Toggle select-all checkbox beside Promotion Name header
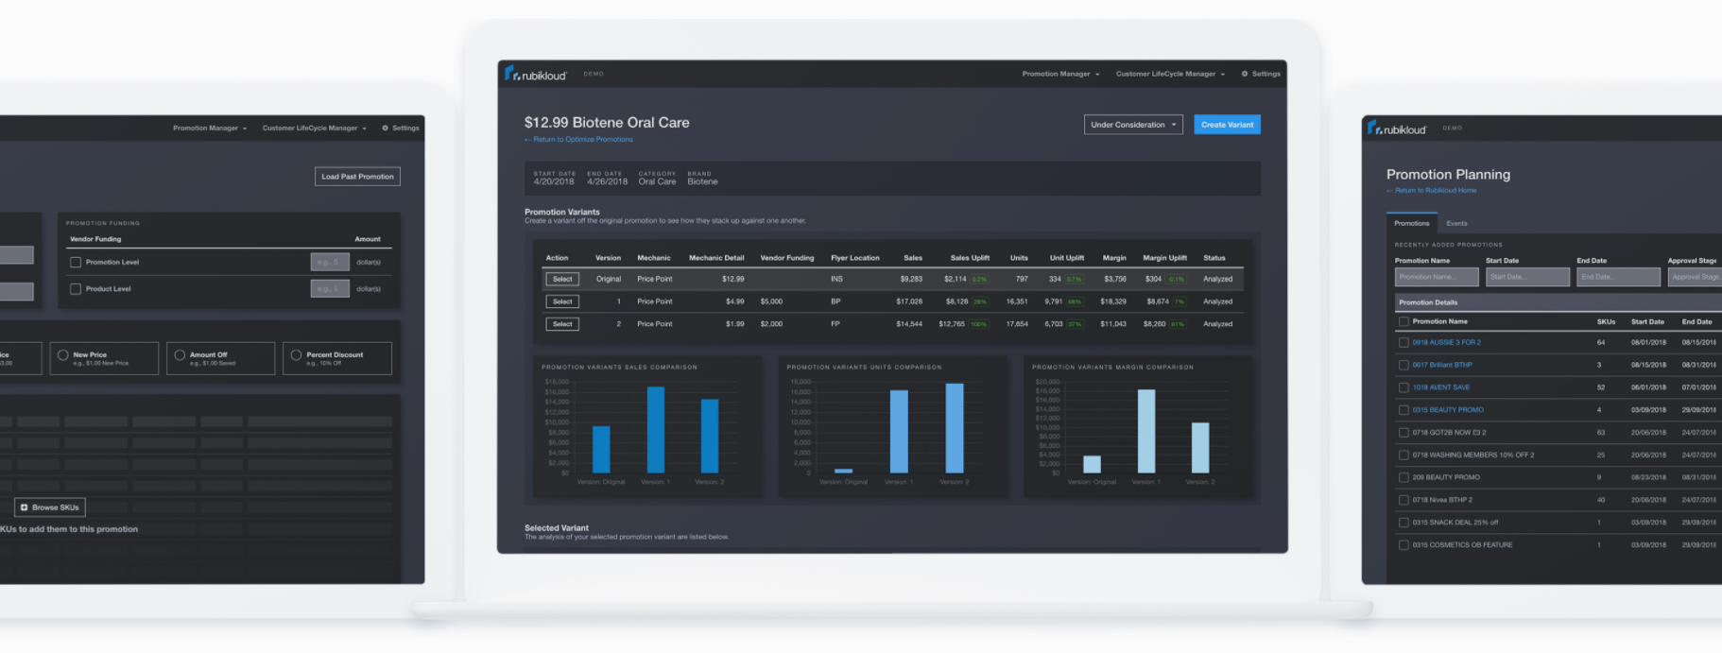The height and width of the screenshot is (653, 1722). [1403, 322]
